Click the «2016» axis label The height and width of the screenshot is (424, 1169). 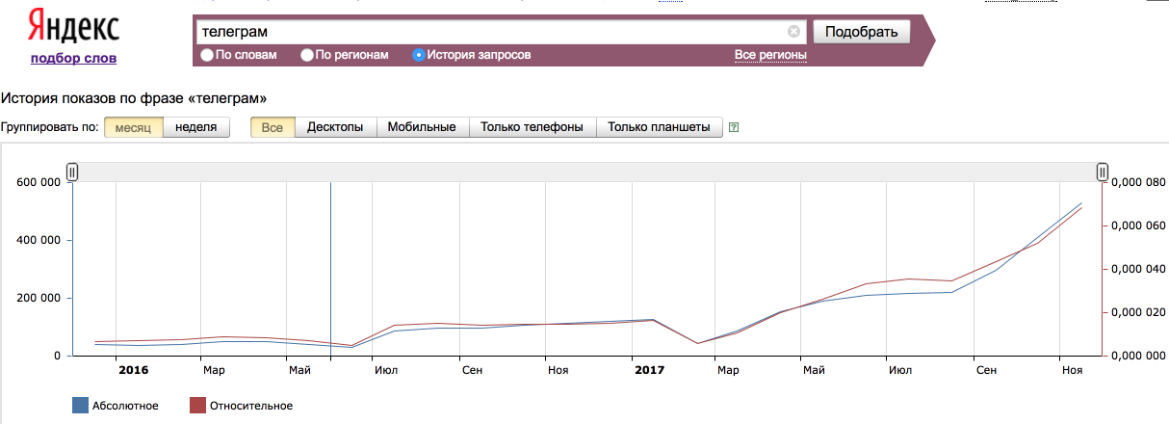[132, 369]
